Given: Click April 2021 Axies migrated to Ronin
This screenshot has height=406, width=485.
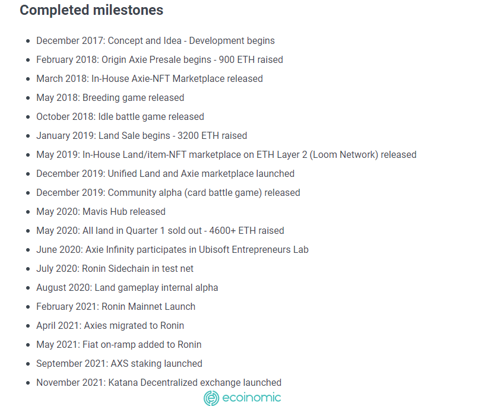Looking at the screenshot, I should pyautogui.click(x=110, y=326).
